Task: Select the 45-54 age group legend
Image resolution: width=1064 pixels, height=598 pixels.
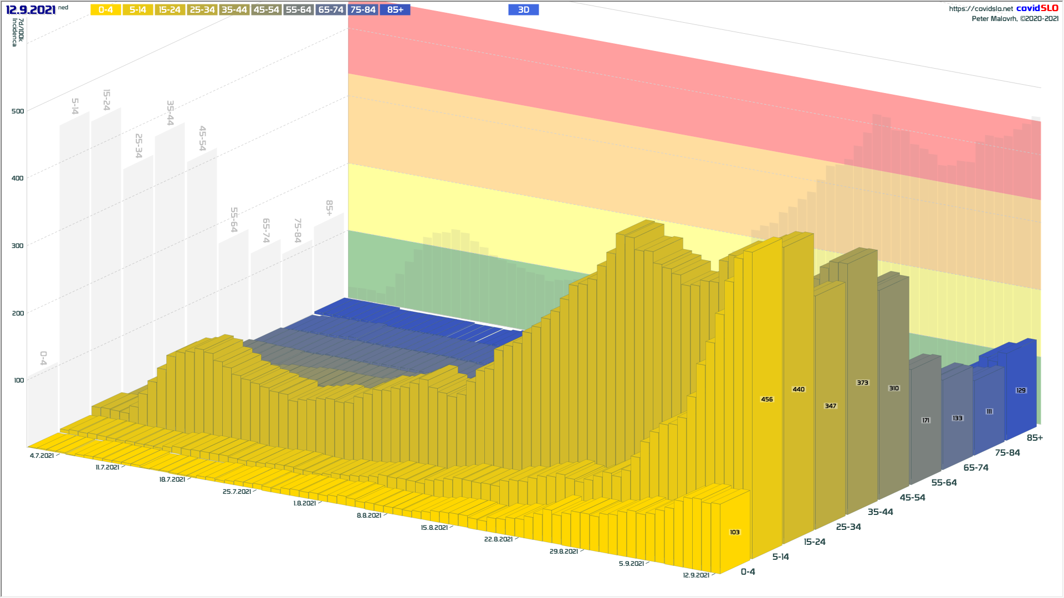Action: click(x=266, y=10)
